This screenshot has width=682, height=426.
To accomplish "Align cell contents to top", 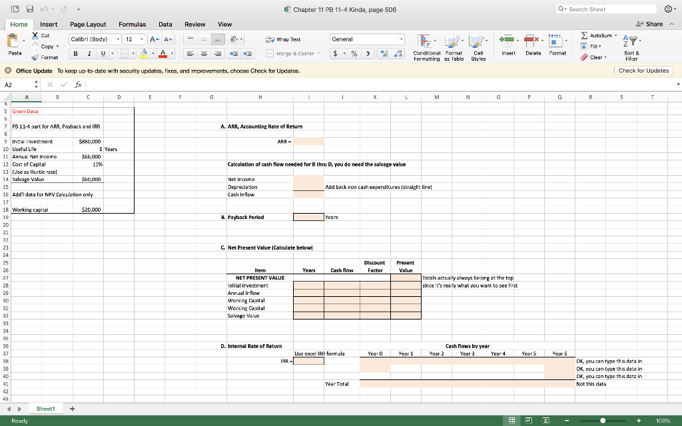I will coord(190,39).
